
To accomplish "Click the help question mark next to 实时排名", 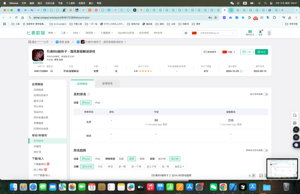I will (x=89, y=94).
